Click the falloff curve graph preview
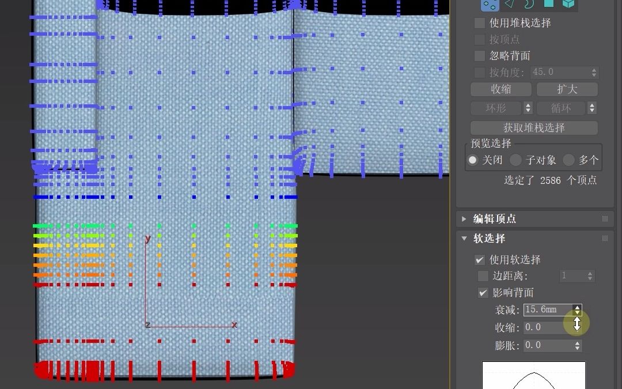Screen dimensions: 622x389 tap(533, 377)
